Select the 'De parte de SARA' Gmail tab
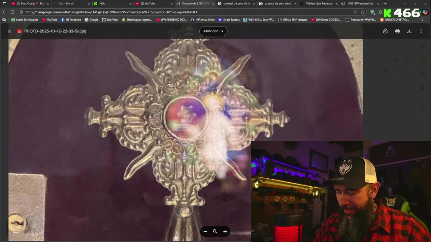The image size is (431, 242). pos(195,3)
